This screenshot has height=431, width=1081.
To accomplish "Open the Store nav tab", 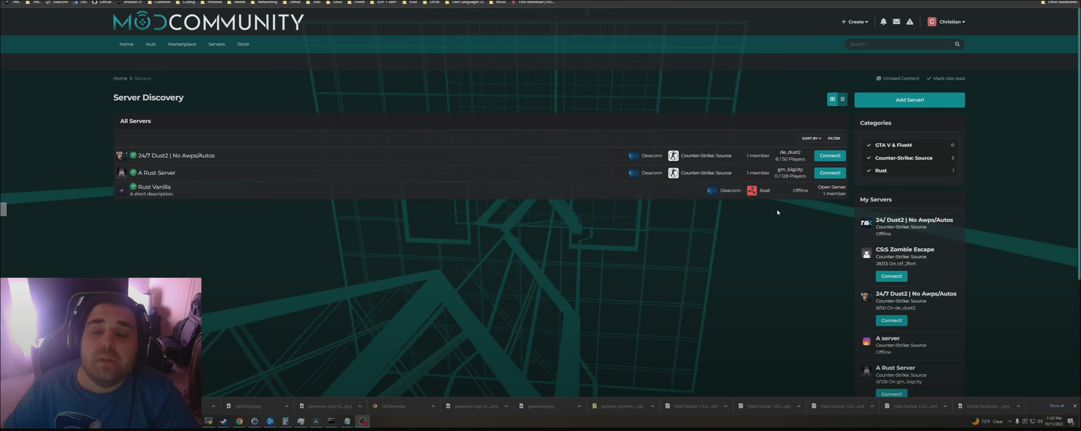I will click(x=243, y=44).
